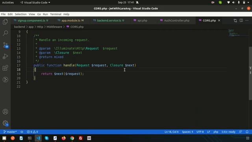Open the Files manager dock icon

coord(4,138)
